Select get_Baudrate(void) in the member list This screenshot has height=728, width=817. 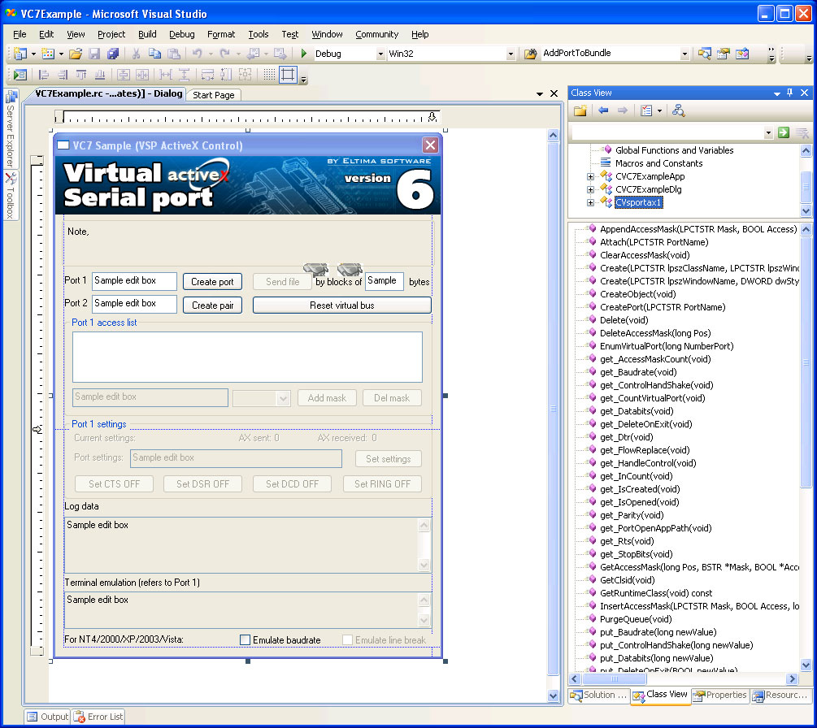click(638, 372)
